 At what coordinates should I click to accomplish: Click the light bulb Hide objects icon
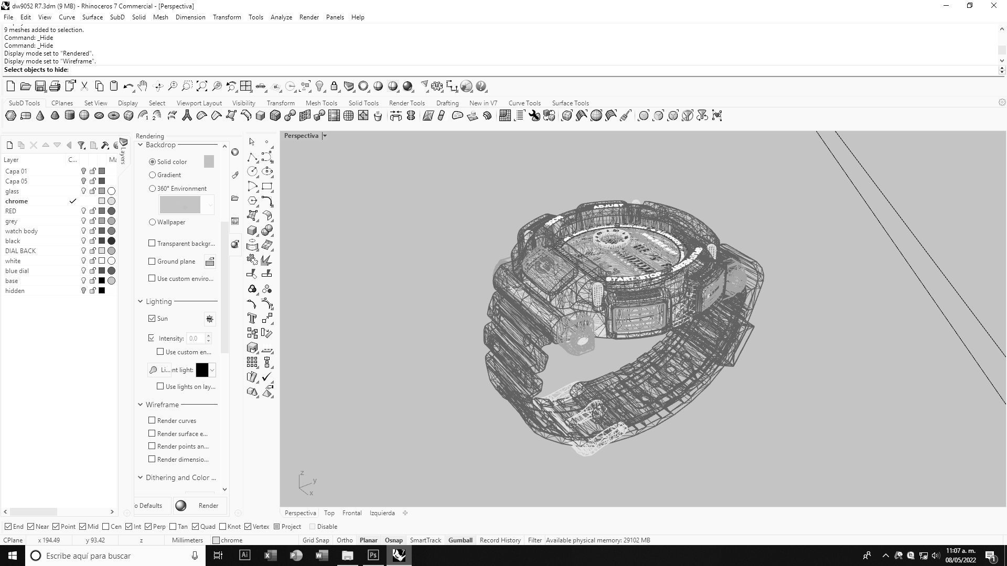319,86
